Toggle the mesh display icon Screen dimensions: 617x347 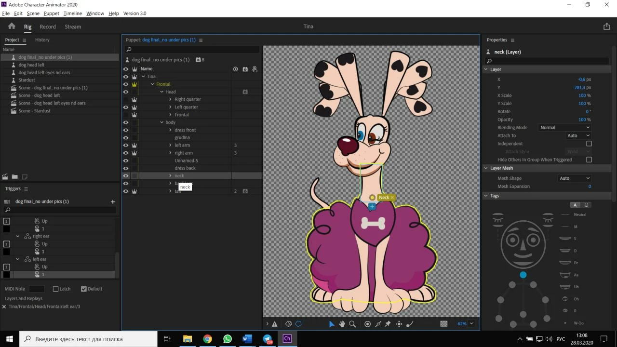288,324
